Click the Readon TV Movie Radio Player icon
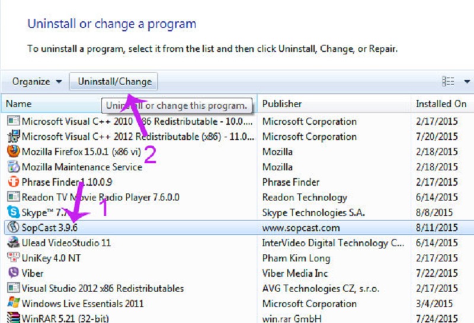This screenshot has width=474, height=323. (13, 197)
